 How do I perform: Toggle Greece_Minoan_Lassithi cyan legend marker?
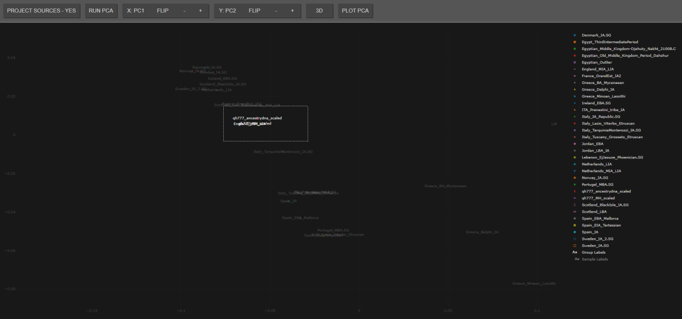(x=575, y=96)
